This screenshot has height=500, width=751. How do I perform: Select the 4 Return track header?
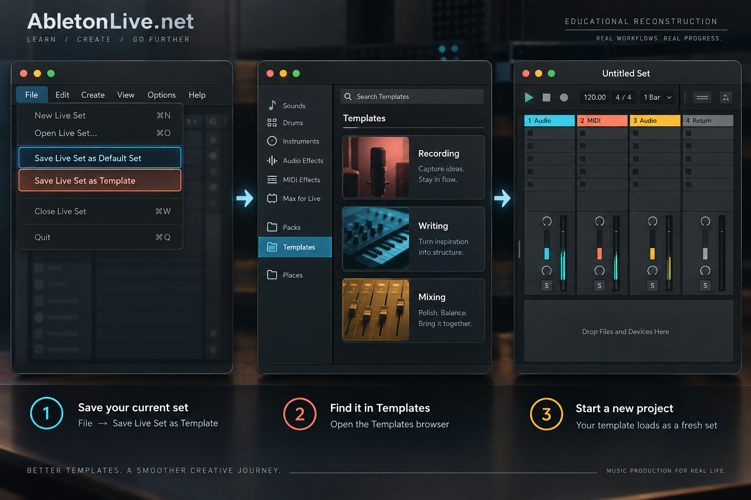(x=708, y=121)
